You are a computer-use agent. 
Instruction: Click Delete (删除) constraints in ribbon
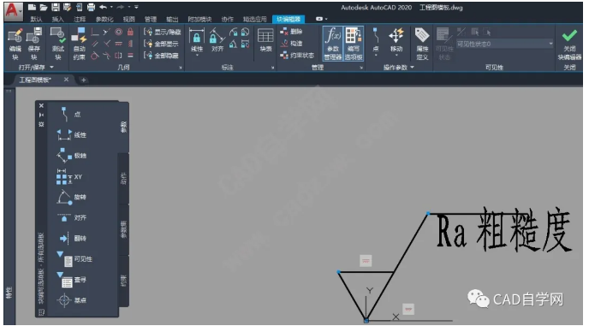(x=291, y=32)
